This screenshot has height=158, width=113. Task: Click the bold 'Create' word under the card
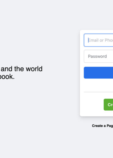click(97, 126)
